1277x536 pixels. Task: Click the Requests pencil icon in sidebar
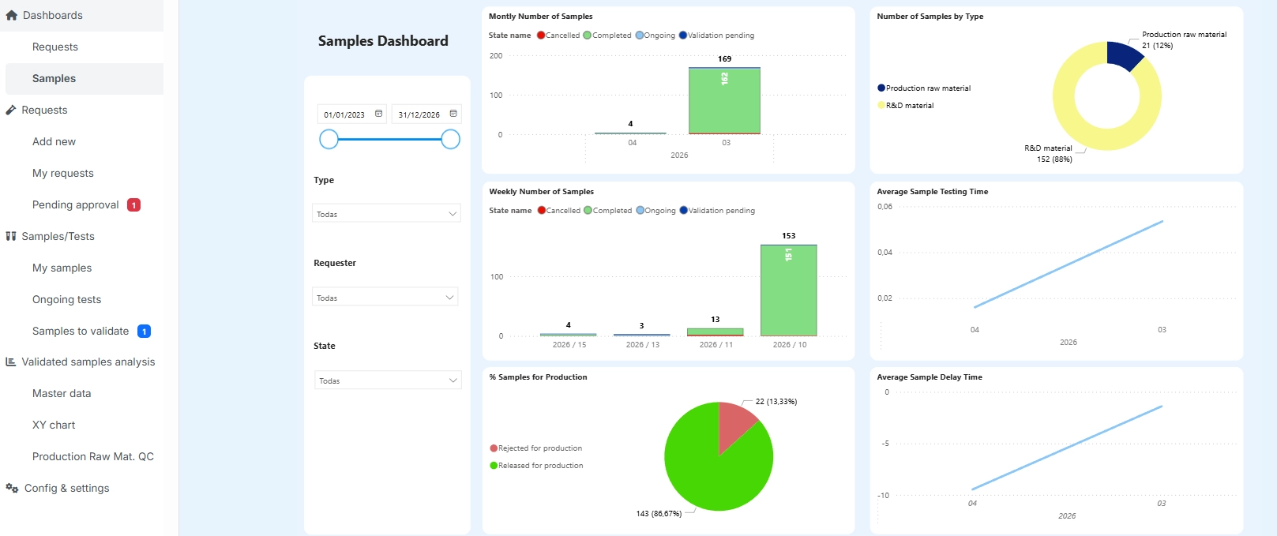click(x=11, y=110)
